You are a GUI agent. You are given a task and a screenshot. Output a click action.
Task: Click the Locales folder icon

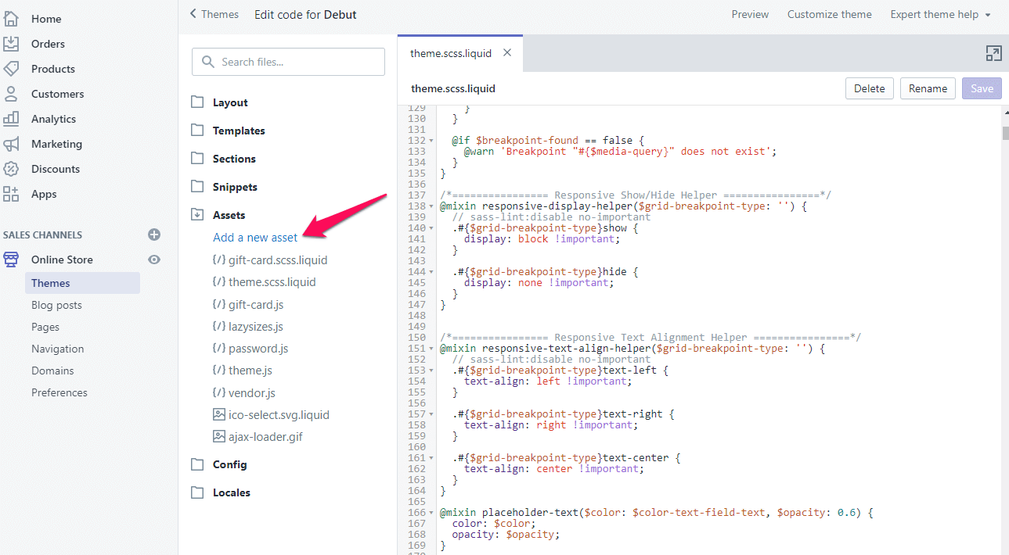197,492
